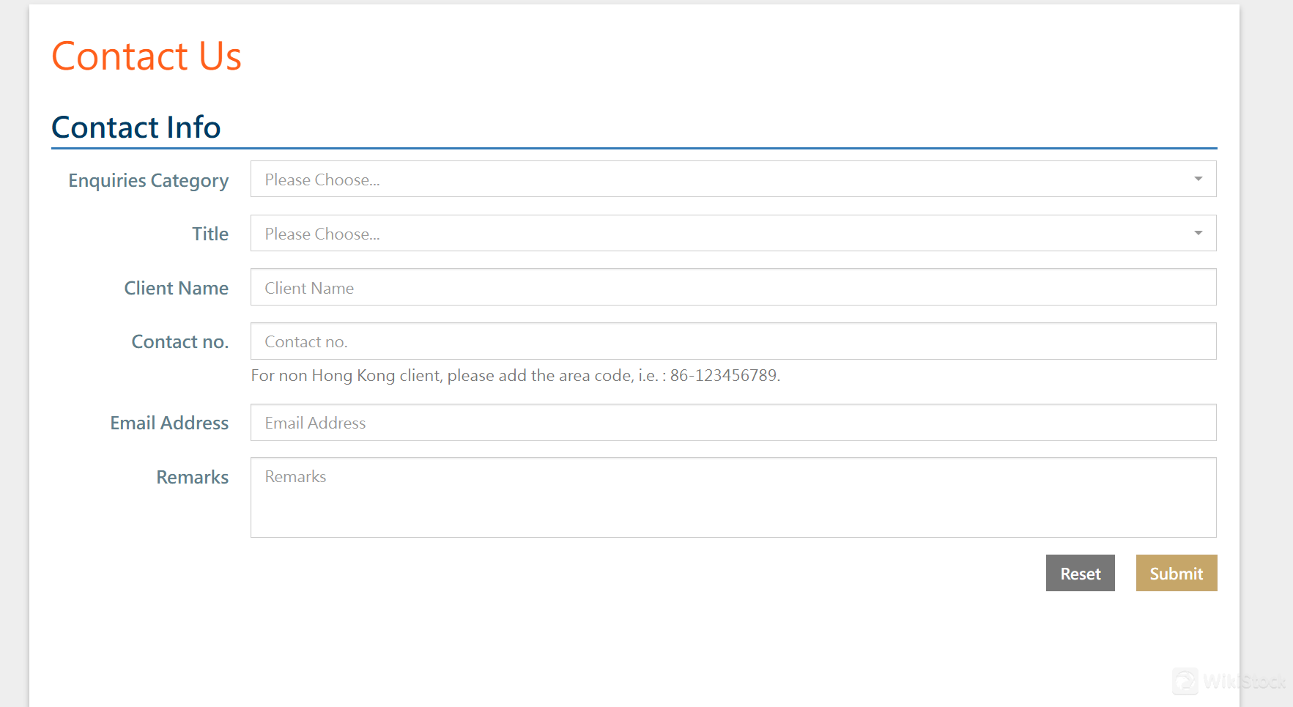The image size is (1293, 707).
Task: Click the Contact Info section heading
Action: 136,127
